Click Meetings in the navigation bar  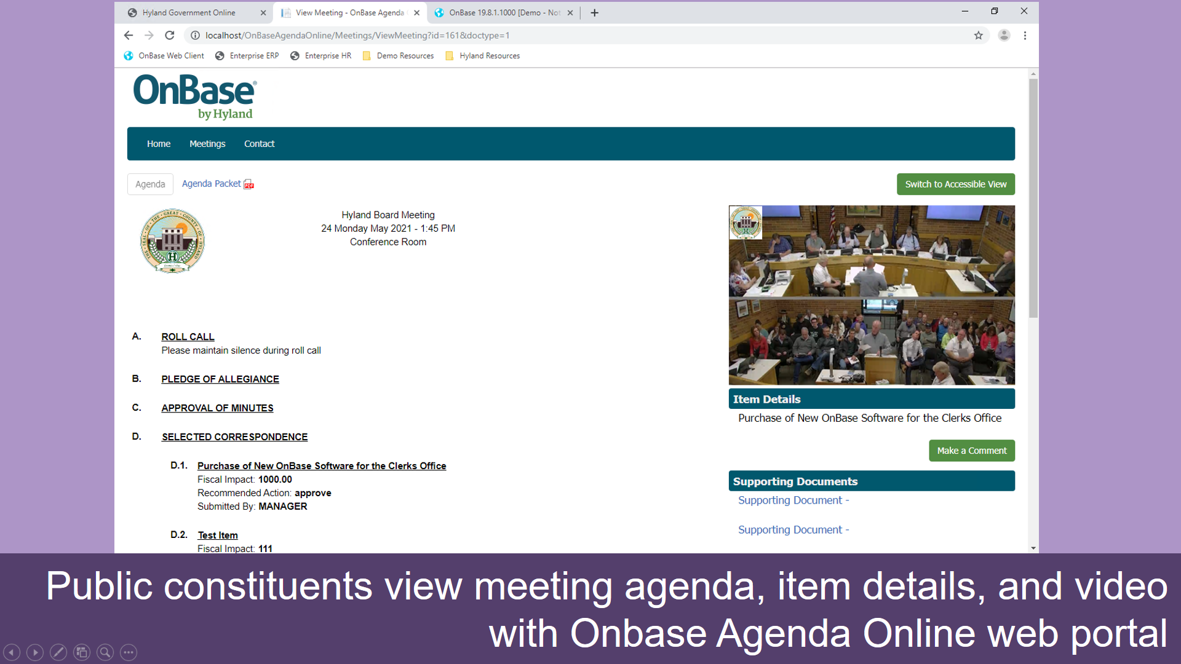(x=207, y=144)
